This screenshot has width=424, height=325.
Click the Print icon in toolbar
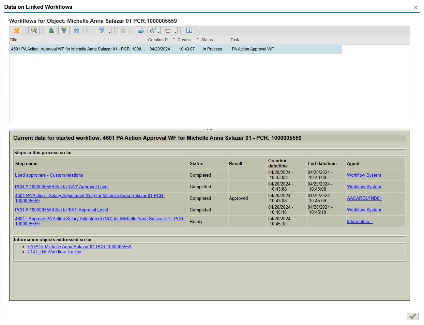140,30
